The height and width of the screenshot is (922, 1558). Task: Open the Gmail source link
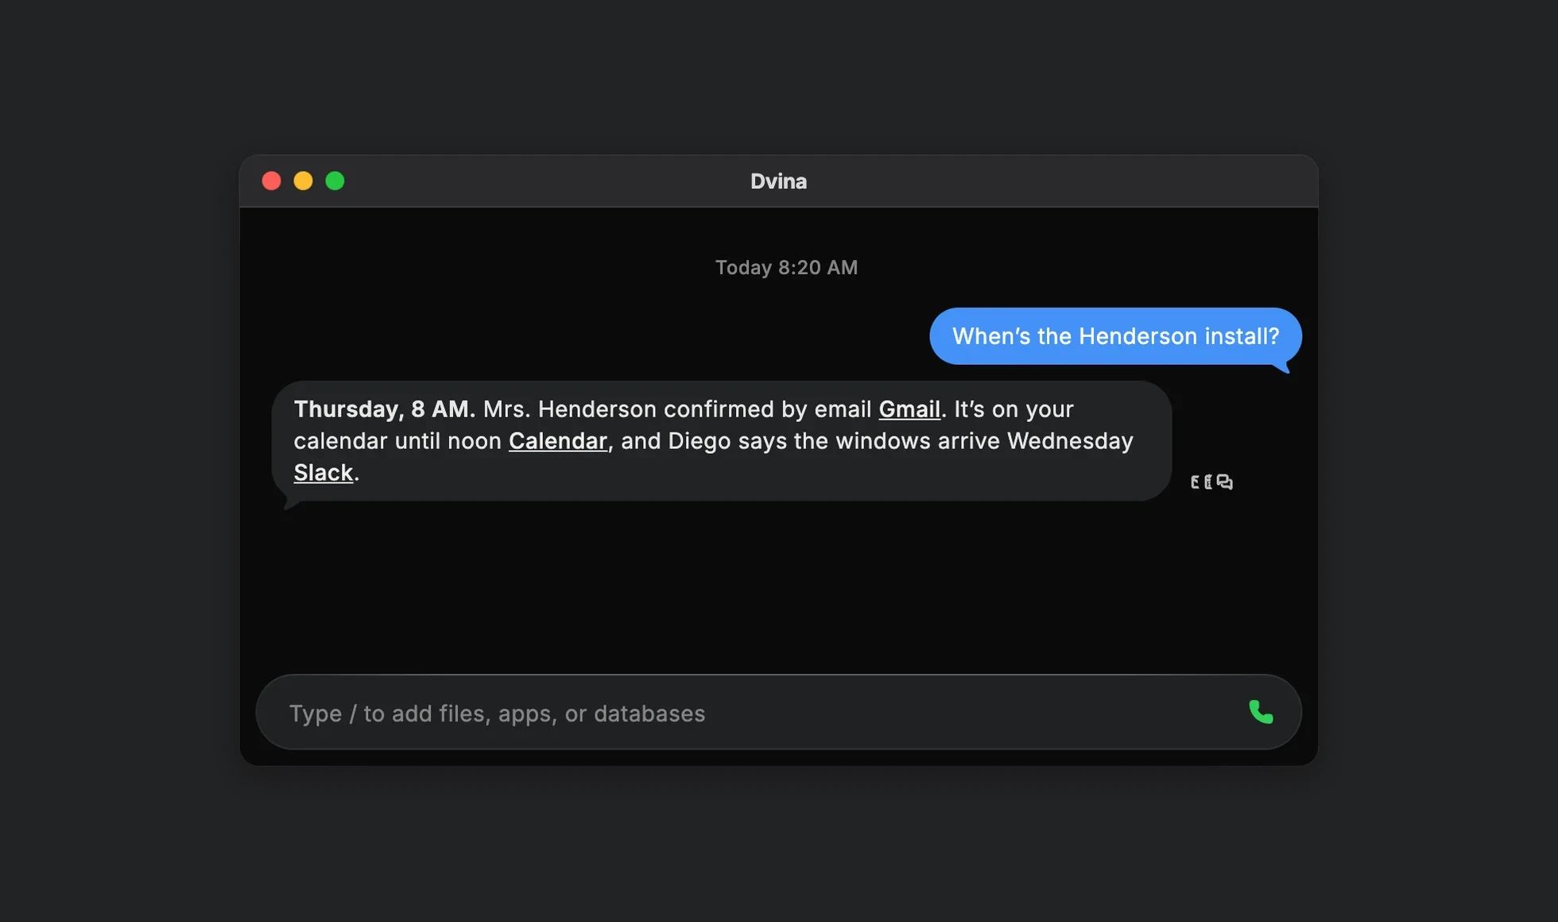tap(909, 409)
